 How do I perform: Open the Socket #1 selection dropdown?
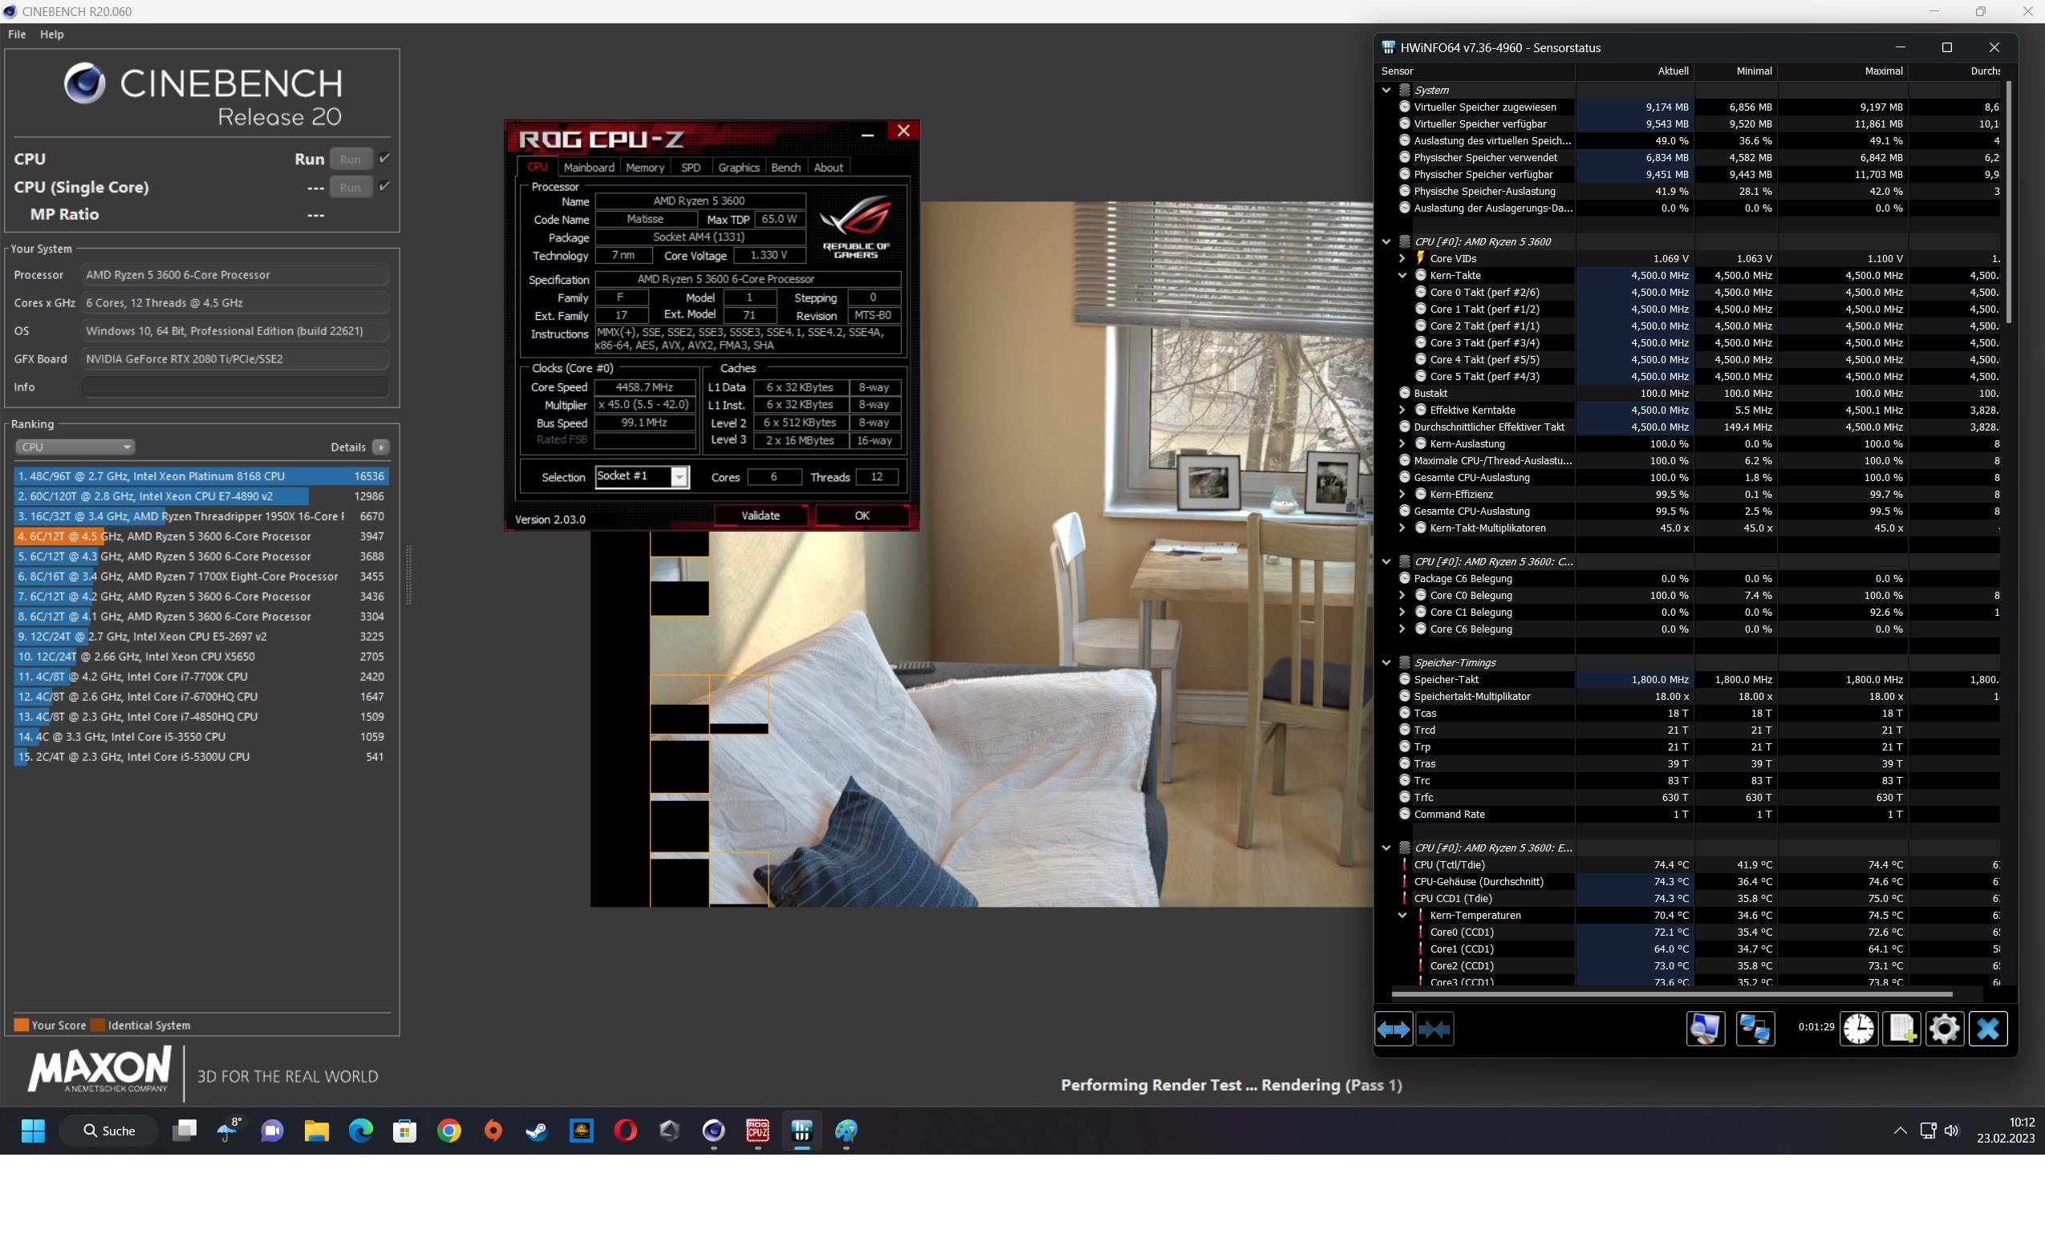[680, 477]
